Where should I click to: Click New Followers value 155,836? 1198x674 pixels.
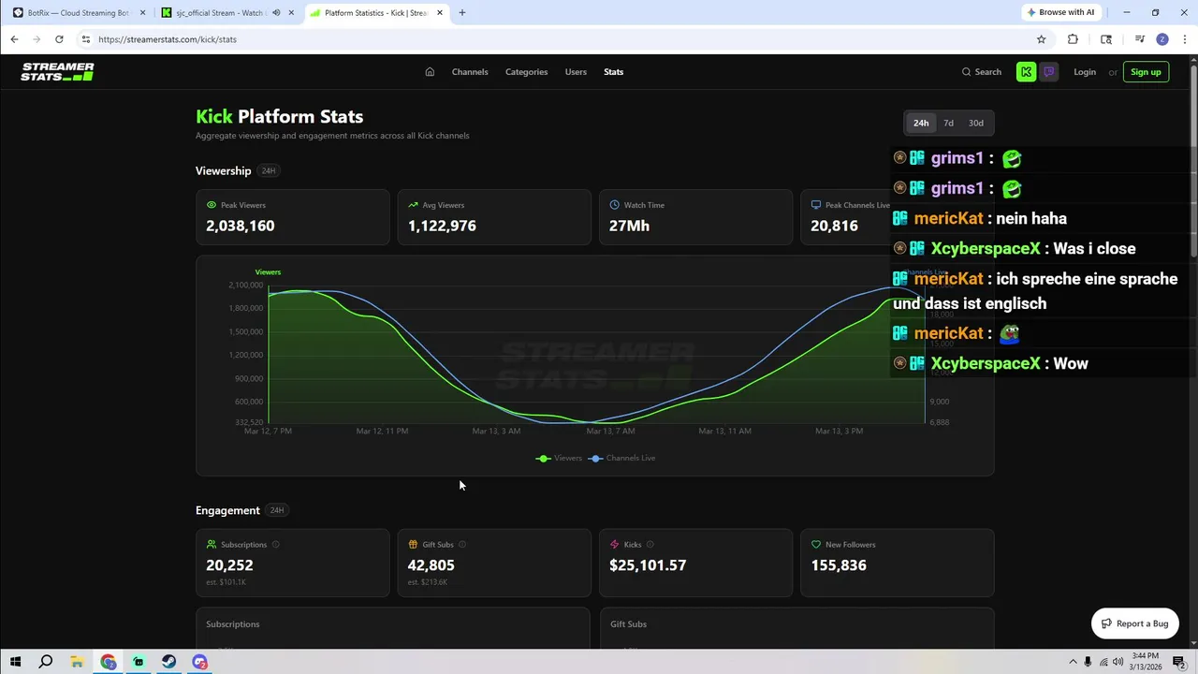point(839,565)
